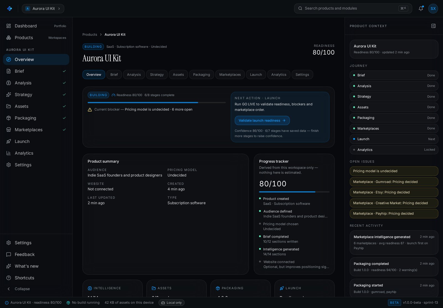Click the app logo icon in header
443x308 pixels.
tap(10, 9)
